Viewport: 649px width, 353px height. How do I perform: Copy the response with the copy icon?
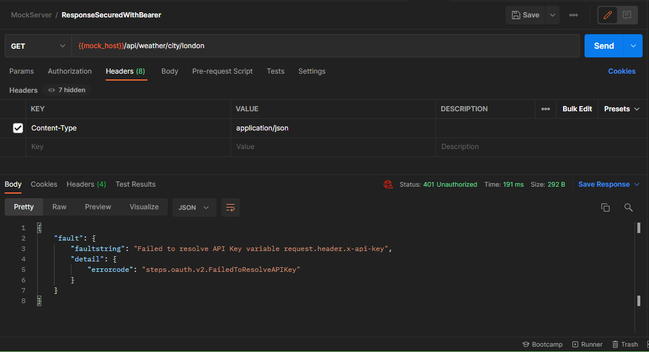605,208
